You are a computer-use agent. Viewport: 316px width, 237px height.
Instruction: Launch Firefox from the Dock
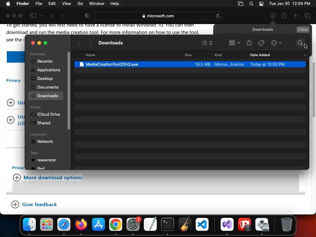point(81,224)
